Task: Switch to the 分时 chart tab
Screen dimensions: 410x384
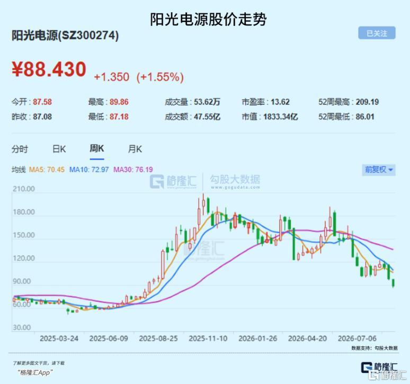Action: point(20,149)
